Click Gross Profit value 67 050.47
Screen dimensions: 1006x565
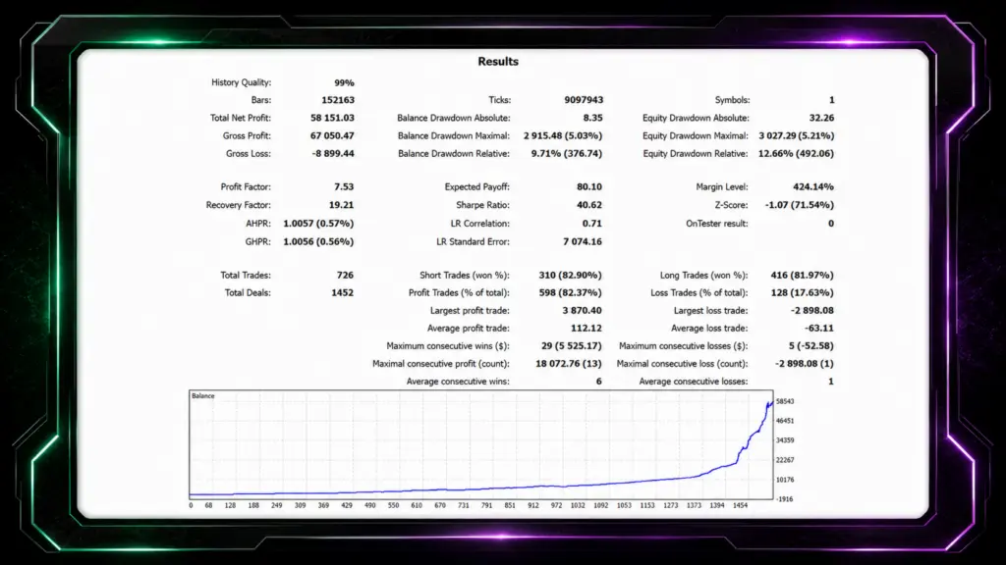332,135
